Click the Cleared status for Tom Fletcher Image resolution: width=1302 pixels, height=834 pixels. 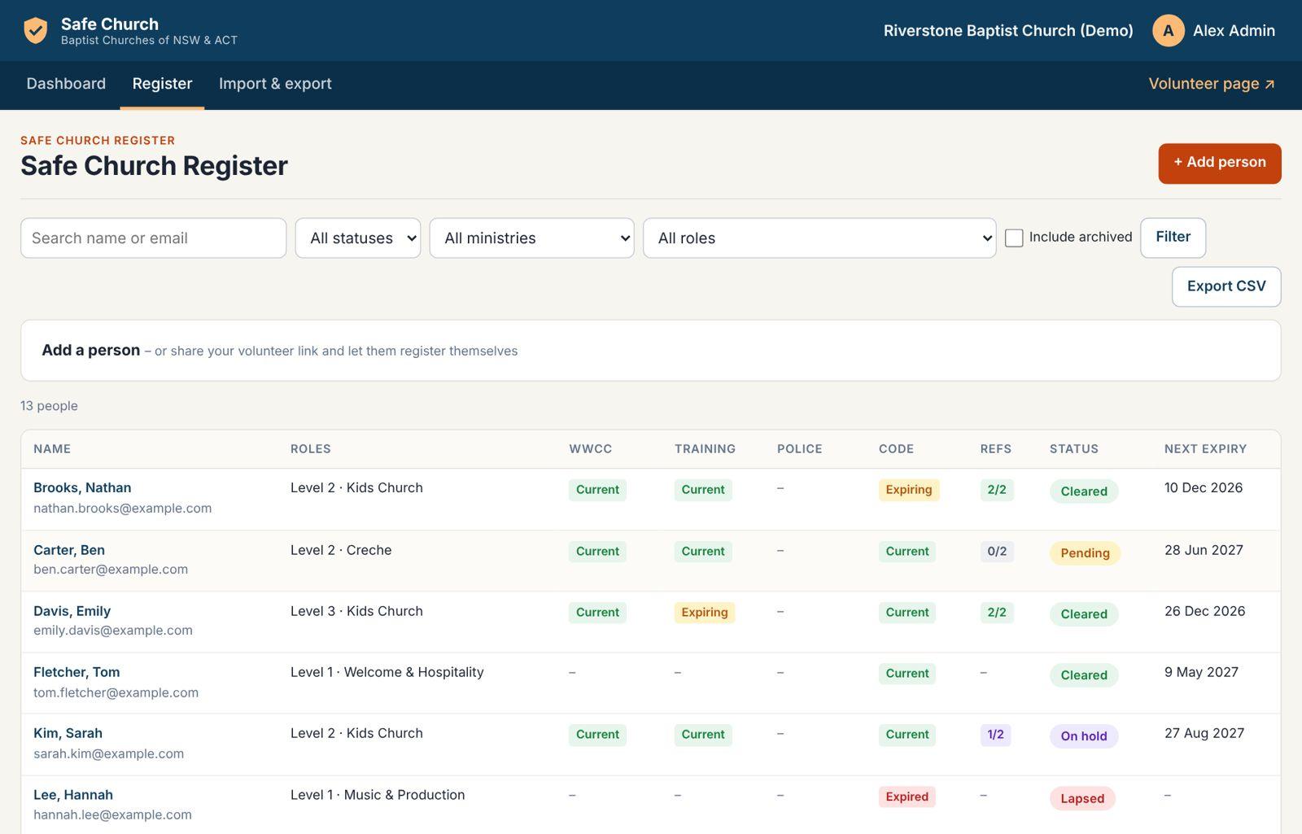(1083, 675)
